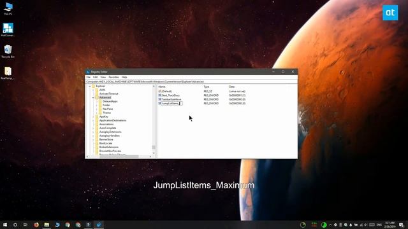Select the BrokerExtensions key
Viewport: 408px width, 229px height.
[x=108, y=147]
